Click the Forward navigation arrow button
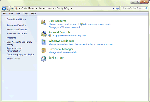 pos(9,8)
